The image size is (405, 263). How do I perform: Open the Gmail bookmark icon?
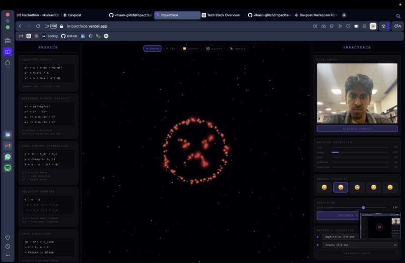21,36
